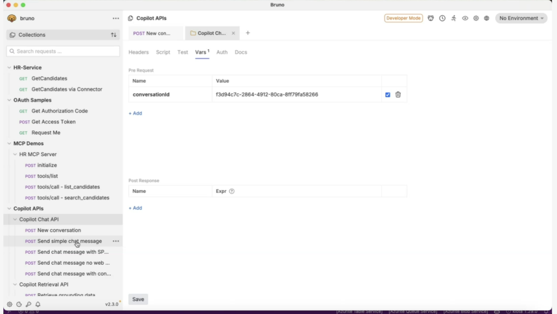The height and width of the screenshot is (314, 557).
Task: Open the New conversation request in sidebar
Action: pos(59,230)
